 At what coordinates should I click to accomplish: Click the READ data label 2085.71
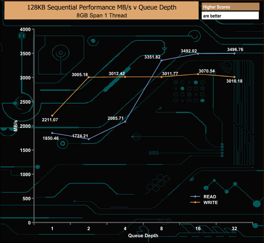116,118
